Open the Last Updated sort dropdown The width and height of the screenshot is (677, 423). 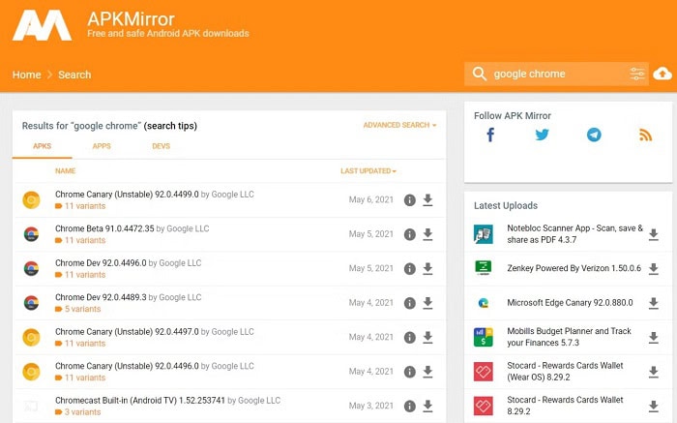(x=368, y=171)
